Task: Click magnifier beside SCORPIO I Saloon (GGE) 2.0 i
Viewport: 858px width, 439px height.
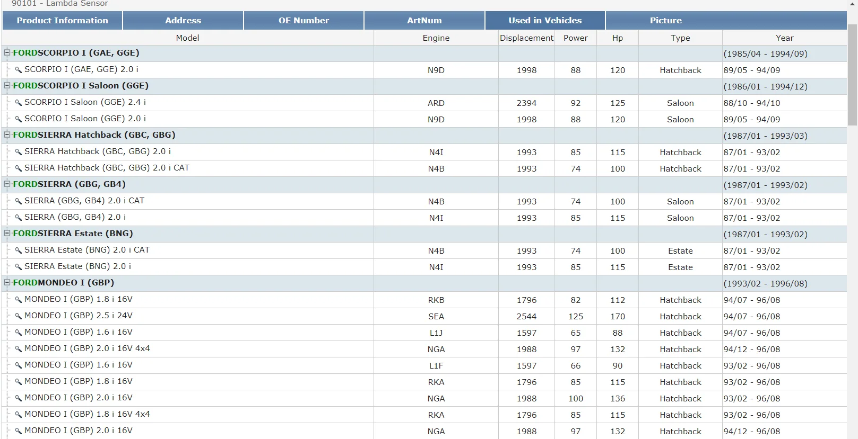Action: coord(18,119)
